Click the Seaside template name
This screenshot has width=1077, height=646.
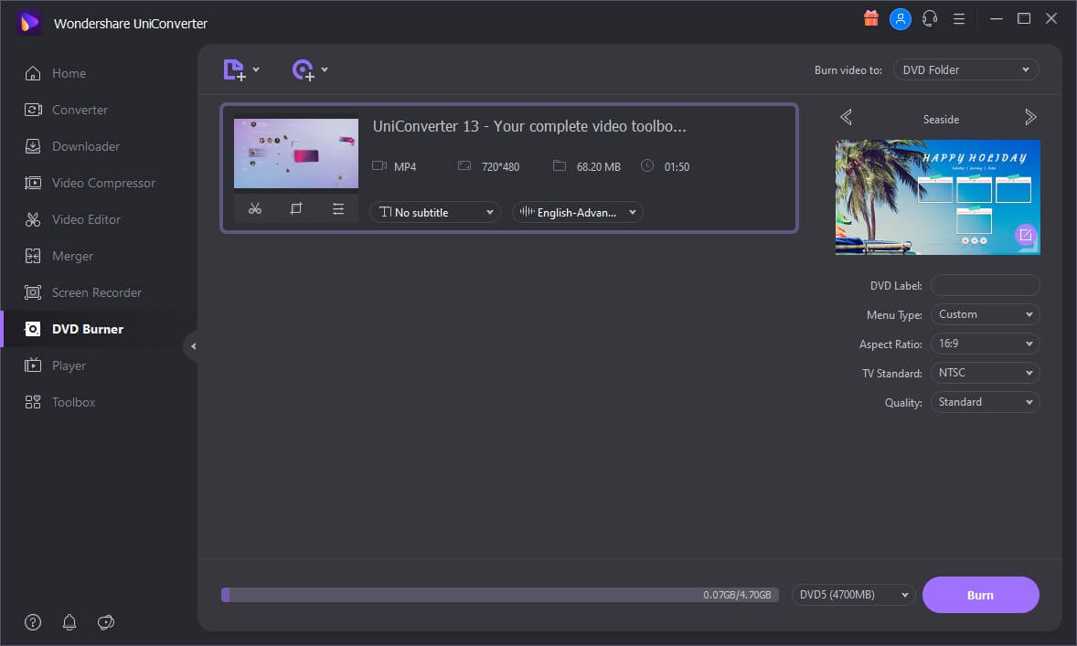point(941,120)
